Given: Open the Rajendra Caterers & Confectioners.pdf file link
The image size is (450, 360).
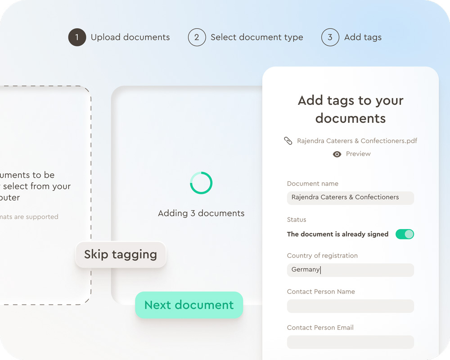Looking at the screenshot, I should [357, 141].
